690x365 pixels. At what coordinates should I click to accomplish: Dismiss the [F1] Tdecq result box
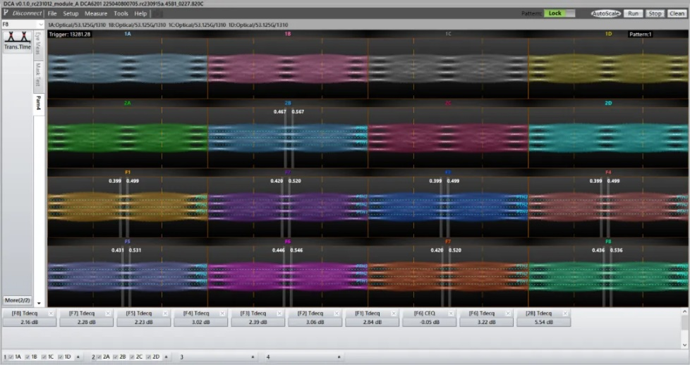coord(393,313)
